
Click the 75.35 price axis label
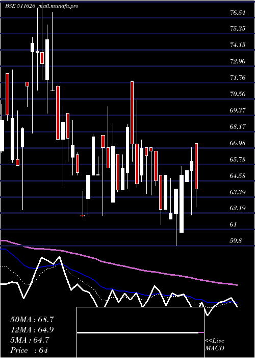click(238, 29)
